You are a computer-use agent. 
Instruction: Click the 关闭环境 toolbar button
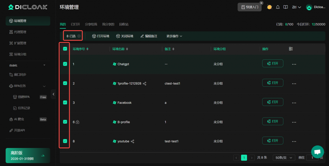coord(125,36)
